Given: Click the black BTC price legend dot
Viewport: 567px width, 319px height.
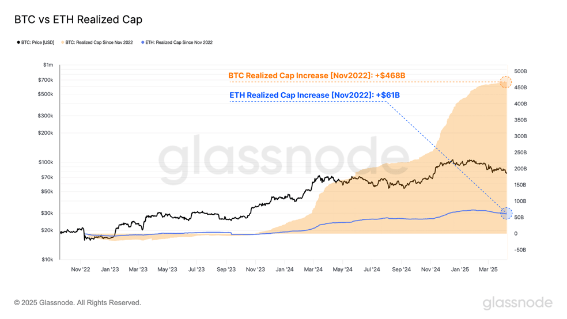Looking at the screenshot, I should coord(18,42).
